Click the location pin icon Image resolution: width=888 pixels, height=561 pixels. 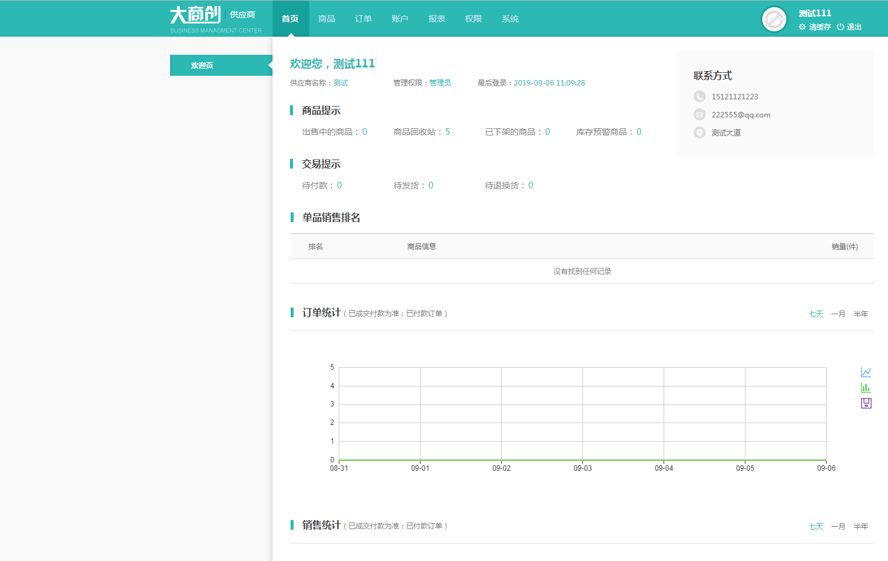click(700, 132)
